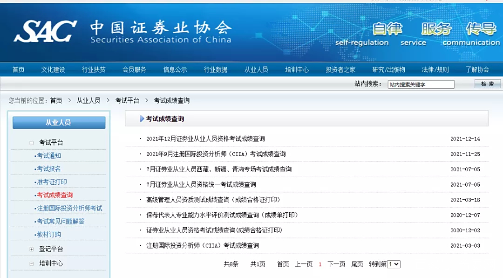Select 信息公示 in the navigation bar

(x=175, y=69)
